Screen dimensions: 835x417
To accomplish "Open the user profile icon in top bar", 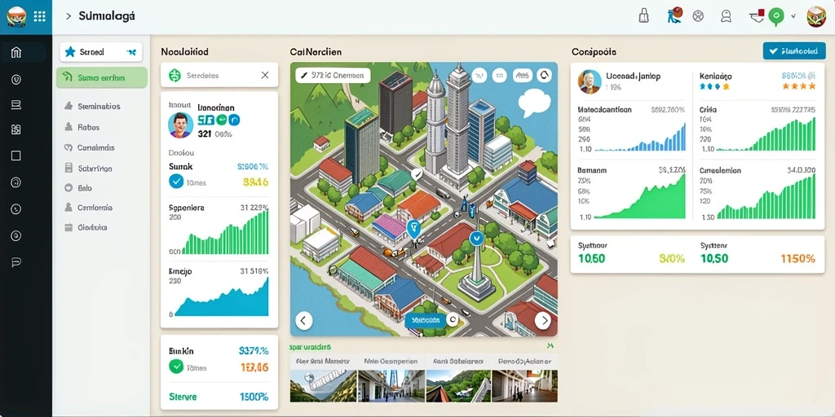I will coord(726,16).
